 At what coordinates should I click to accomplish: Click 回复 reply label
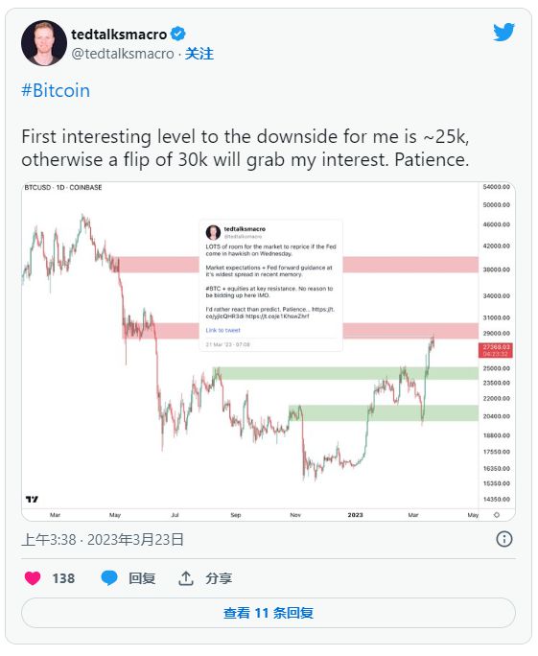[142, 578]
